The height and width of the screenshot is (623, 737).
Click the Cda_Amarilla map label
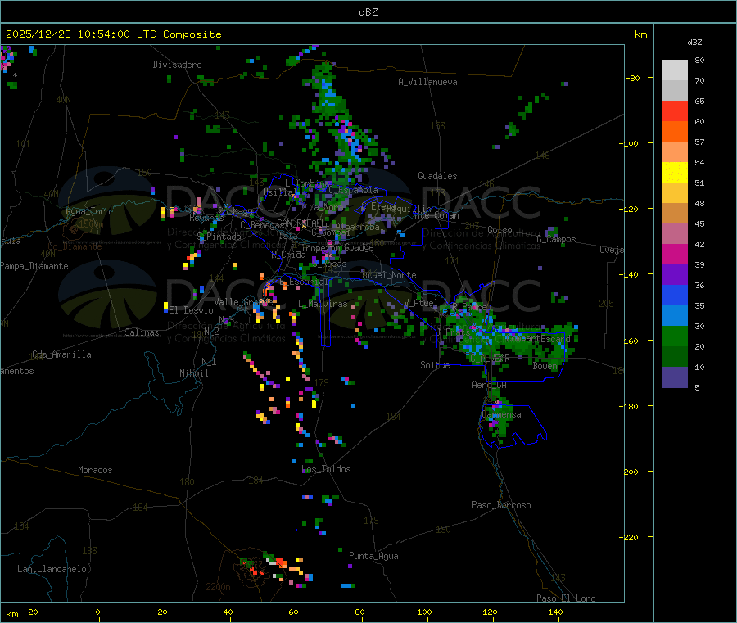(61, 354)
